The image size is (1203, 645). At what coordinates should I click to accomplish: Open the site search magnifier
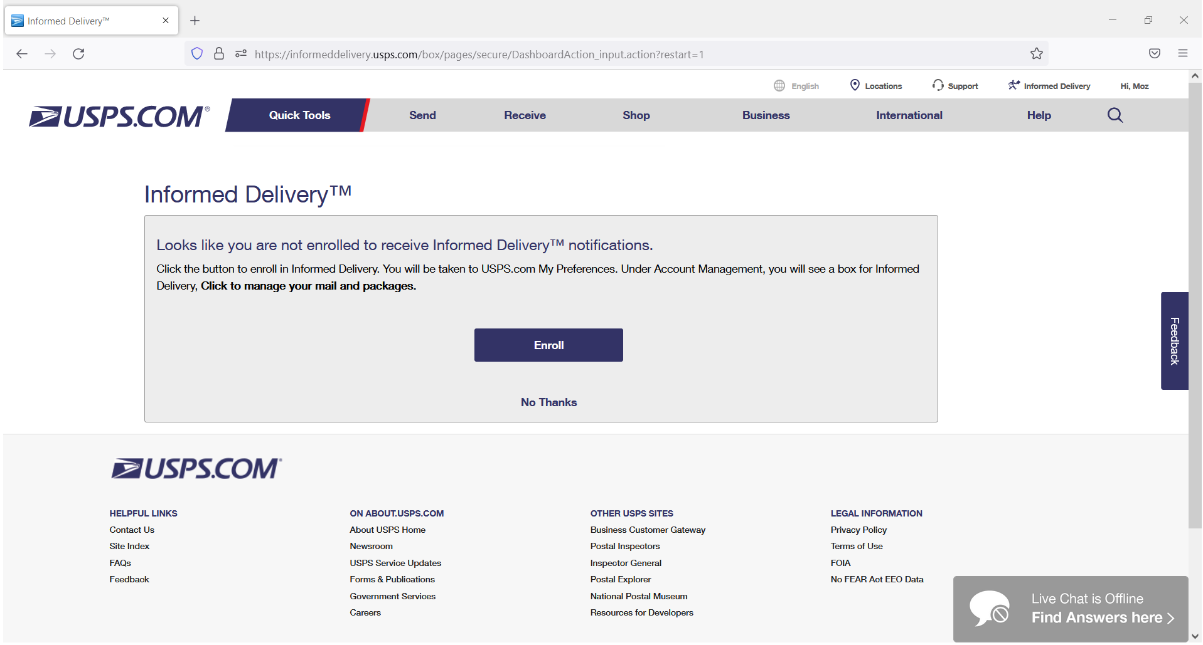tap(1115, 115)
